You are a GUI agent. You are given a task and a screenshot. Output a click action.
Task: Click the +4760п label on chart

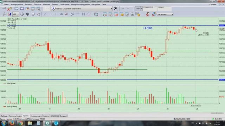(x=148, y=28)
